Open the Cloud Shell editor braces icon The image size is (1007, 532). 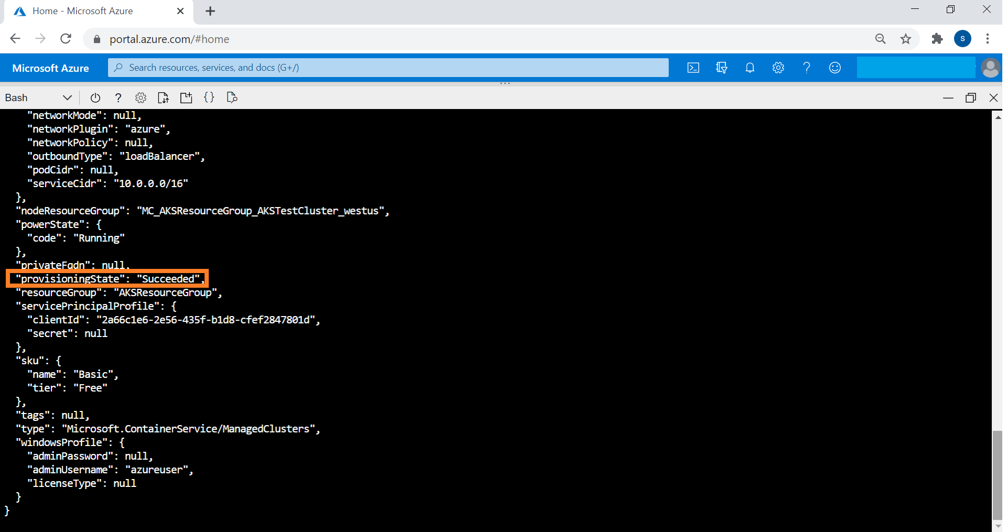coord(209,97)
